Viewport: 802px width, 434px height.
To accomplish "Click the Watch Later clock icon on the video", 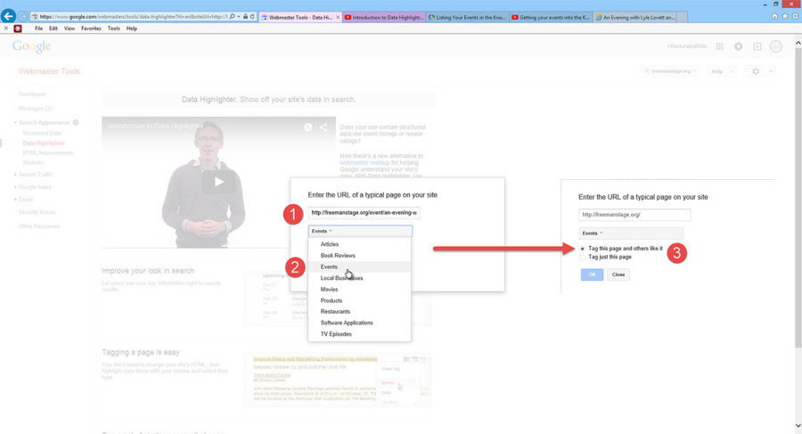I will (x=308, y=127).
